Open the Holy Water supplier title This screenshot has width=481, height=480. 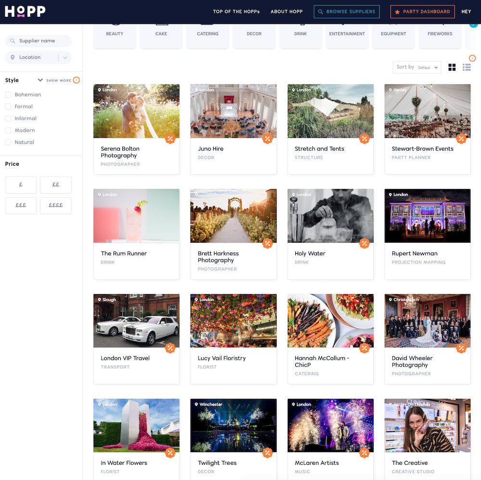[310, 254]
